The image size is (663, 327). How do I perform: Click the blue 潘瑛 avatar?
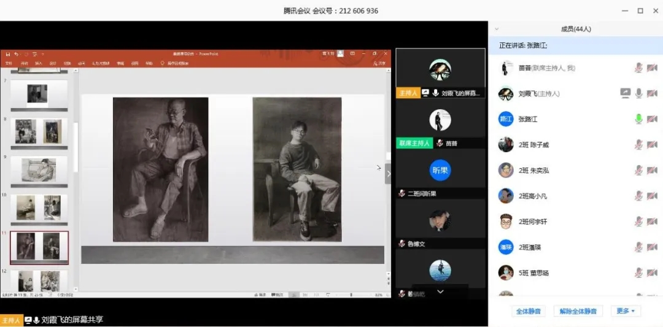506,247
